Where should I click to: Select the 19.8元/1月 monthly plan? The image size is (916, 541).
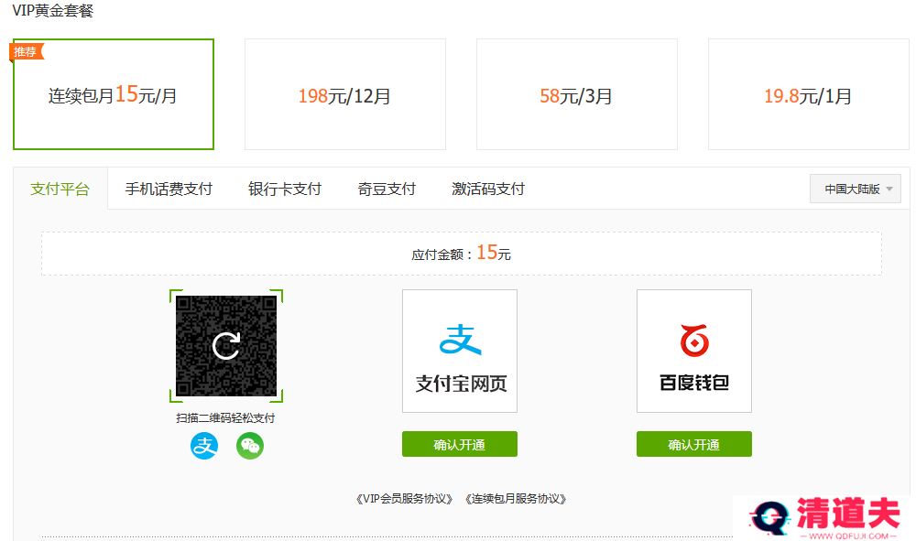point(808,94)
